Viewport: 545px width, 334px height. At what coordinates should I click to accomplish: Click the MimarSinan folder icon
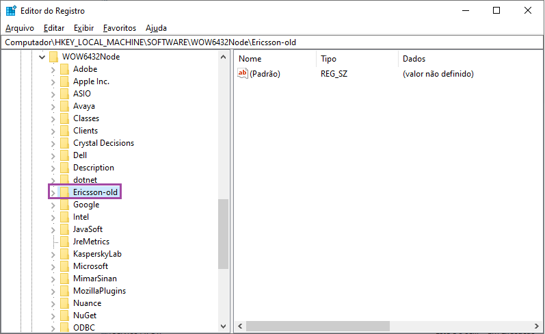coord(64,279)
